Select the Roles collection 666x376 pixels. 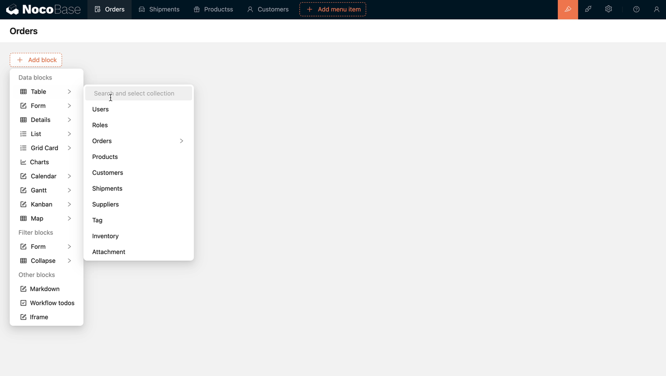(138, 125)
